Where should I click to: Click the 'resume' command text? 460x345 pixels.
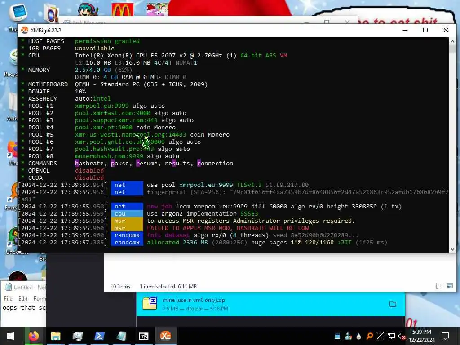coord(147,164)
